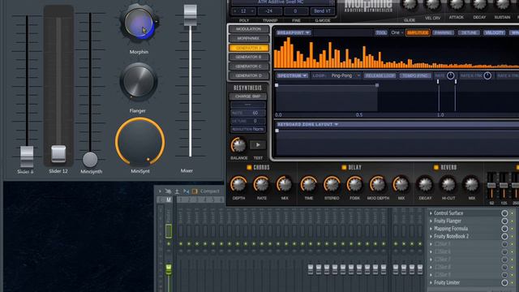Viewport: 519px width, 292px height.
Task: Select the Generator D tab
Action: (249, 75)
